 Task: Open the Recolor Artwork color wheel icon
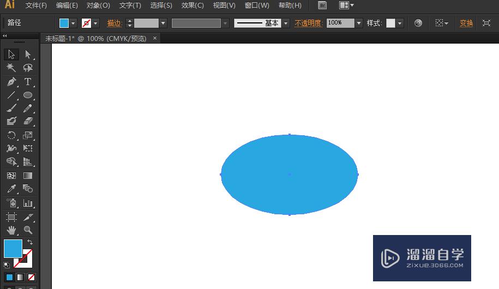click(418, 23)
